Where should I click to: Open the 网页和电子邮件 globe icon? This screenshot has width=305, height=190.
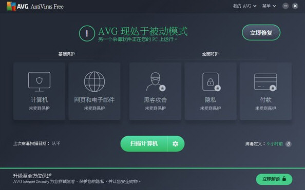[x=94, y=81]
